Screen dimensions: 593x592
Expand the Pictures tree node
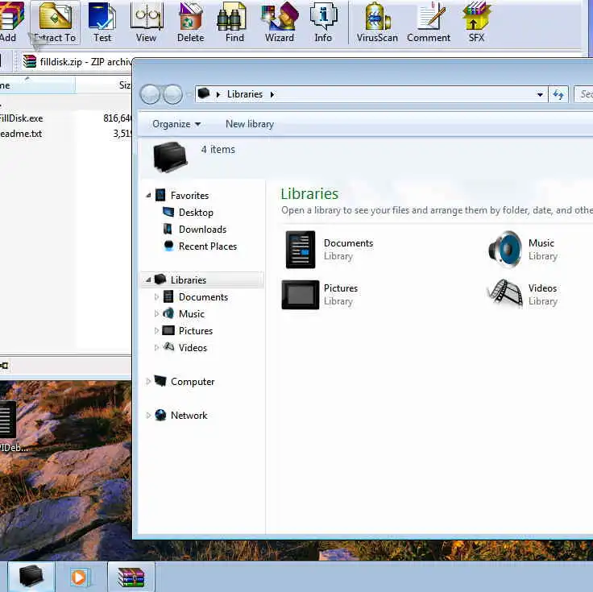pyautogui.click(x=156, y=331)
